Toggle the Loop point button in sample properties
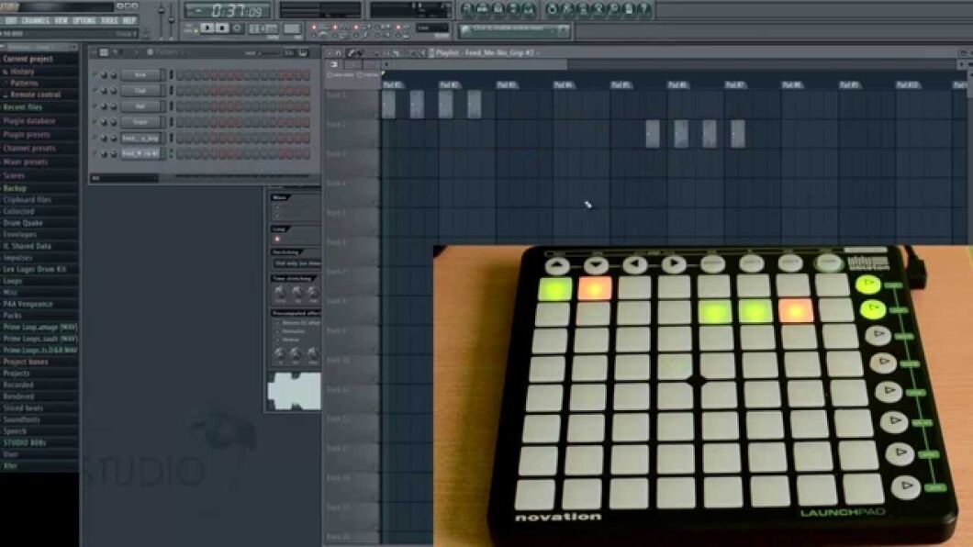 point(275,240)
